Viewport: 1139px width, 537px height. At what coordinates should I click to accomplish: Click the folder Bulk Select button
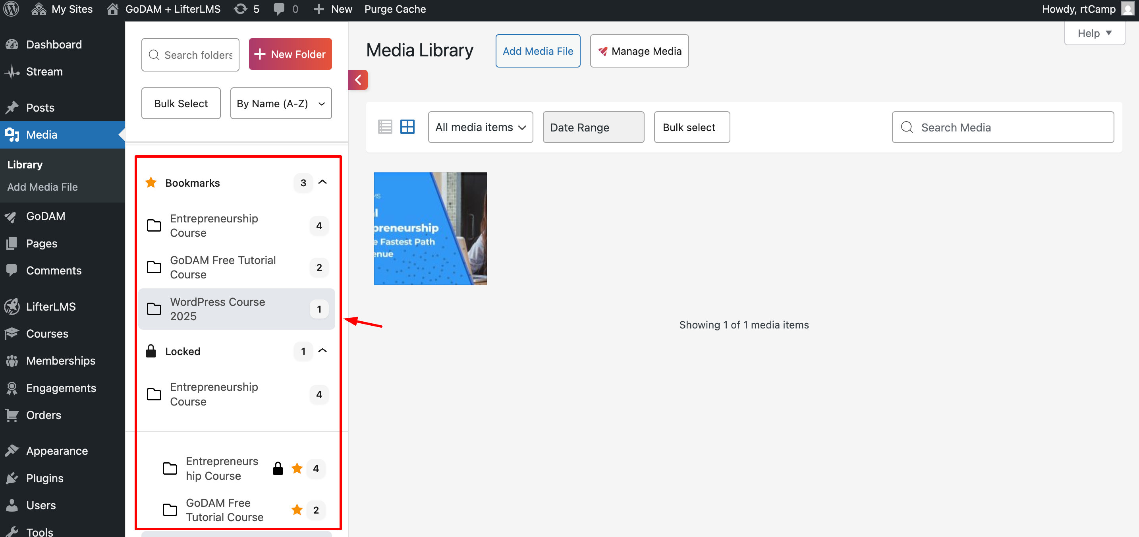coord(181,104)
